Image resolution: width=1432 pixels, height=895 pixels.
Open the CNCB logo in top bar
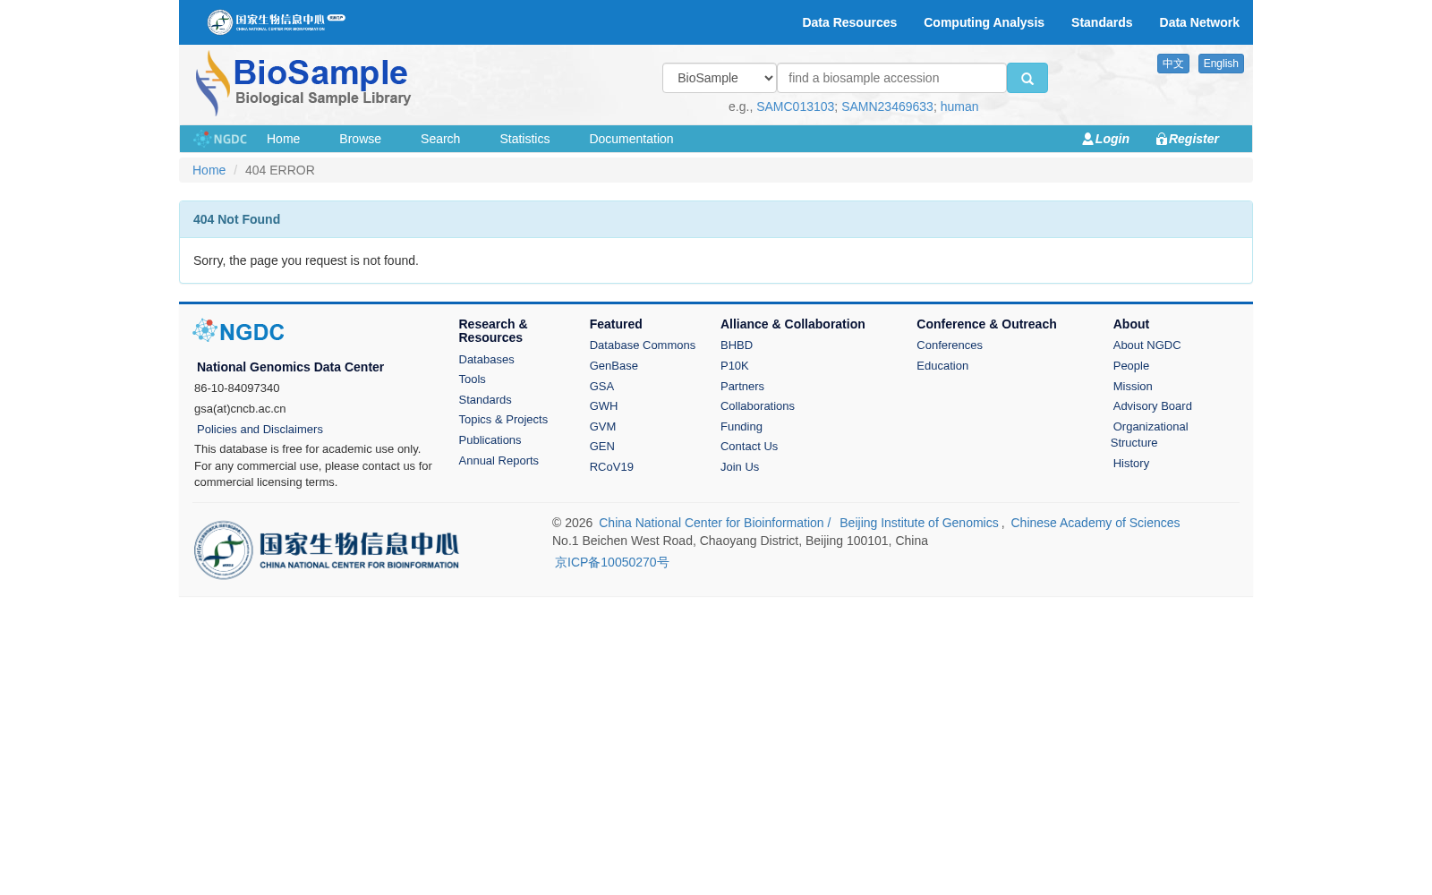(276, 21)
